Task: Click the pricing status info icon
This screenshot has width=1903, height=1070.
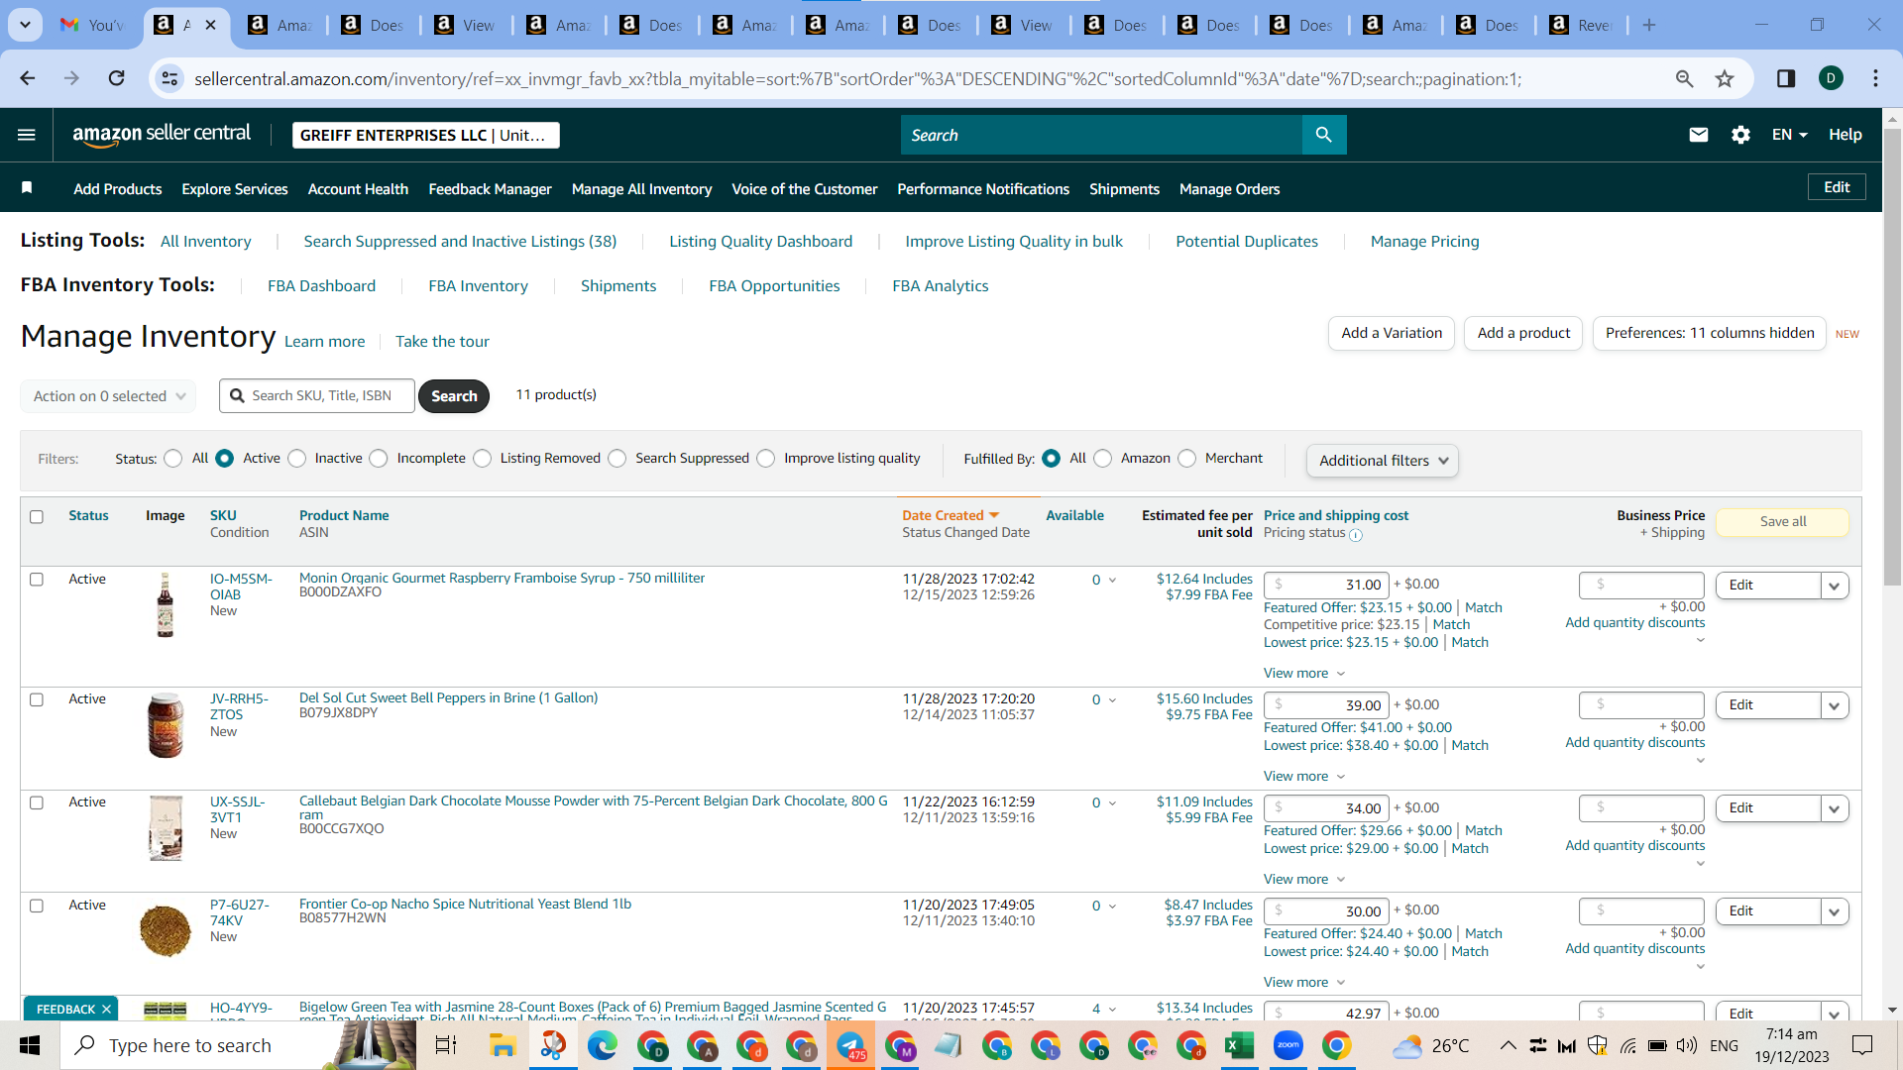Action: 1356,535
